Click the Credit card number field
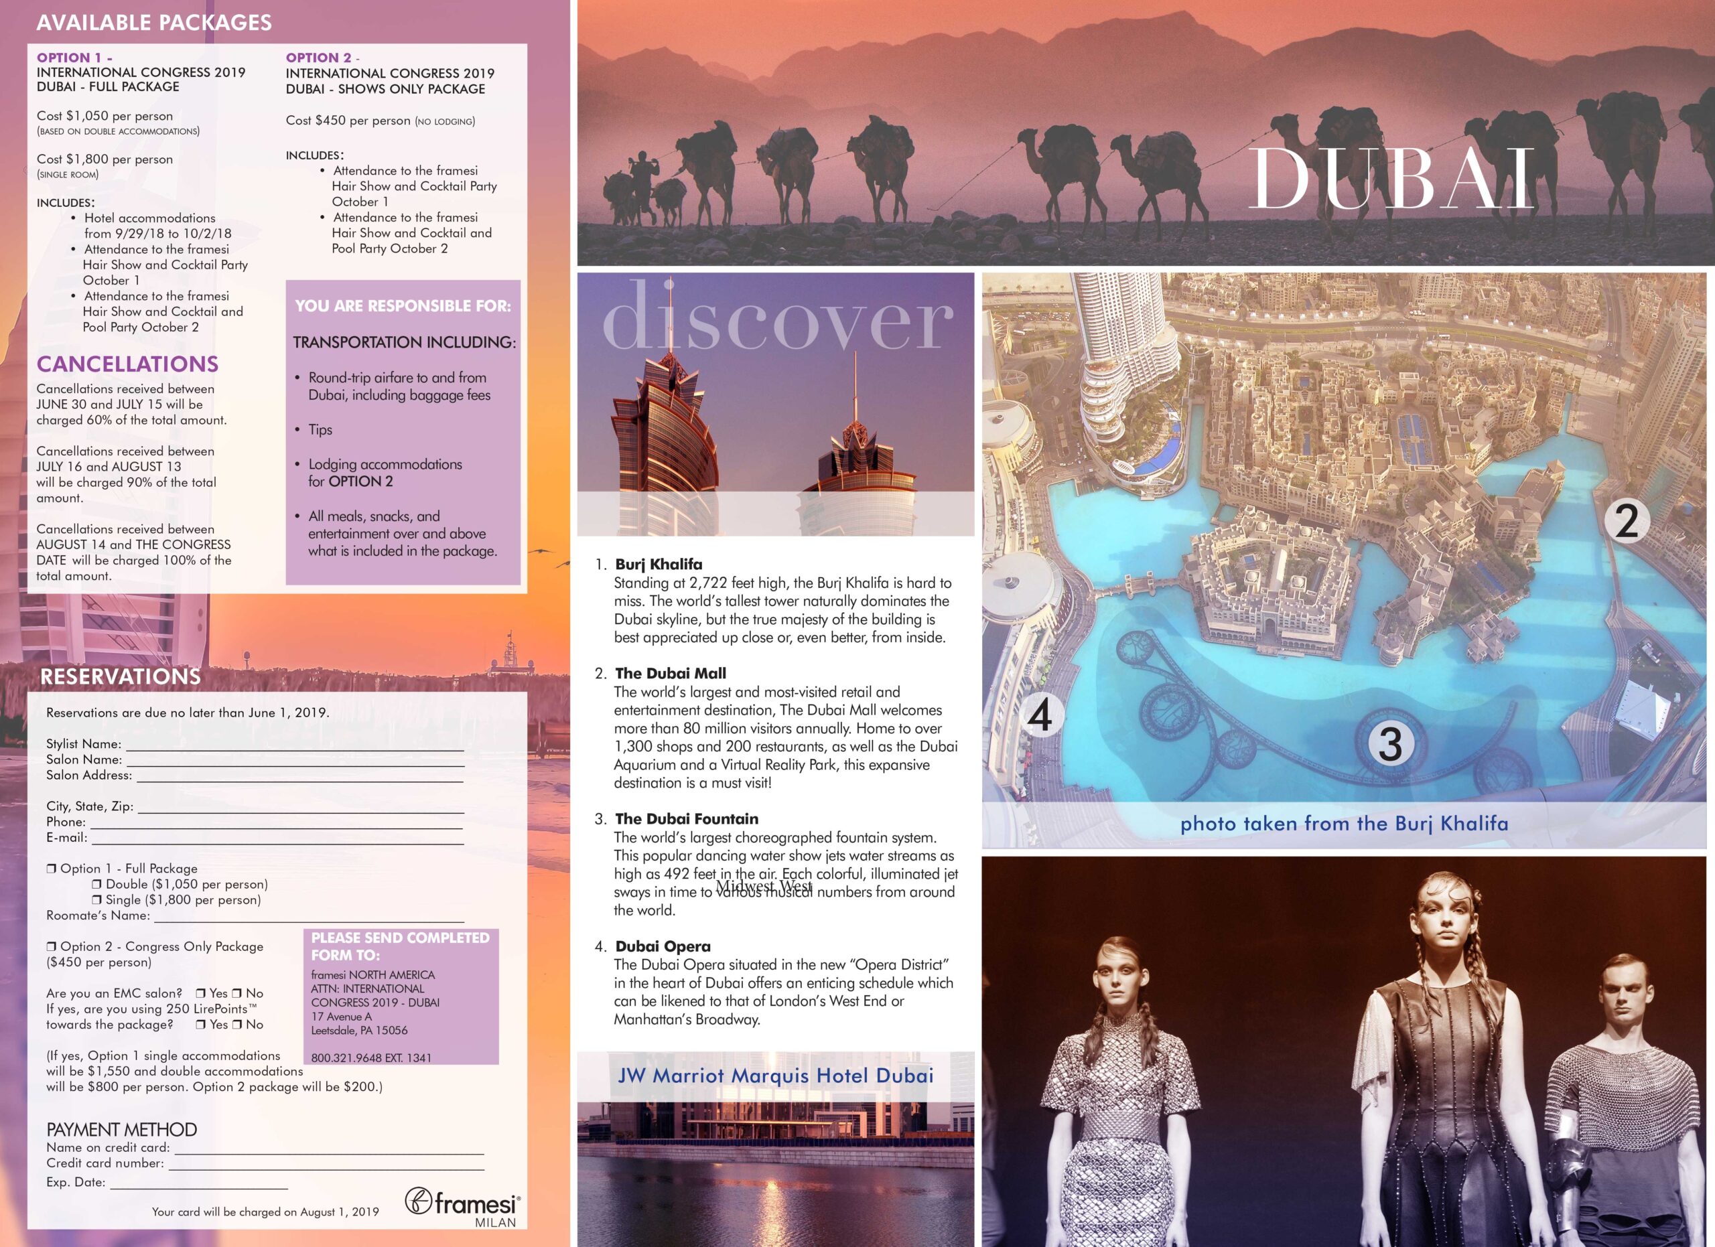 [x=327, y=1166]
